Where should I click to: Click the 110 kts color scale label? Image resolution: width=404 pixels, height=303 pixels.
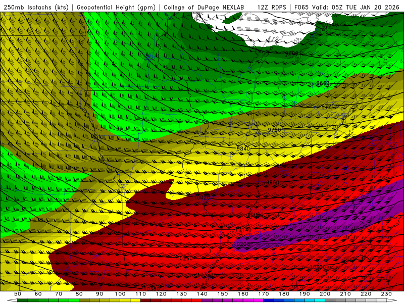[x=141, y=294]
